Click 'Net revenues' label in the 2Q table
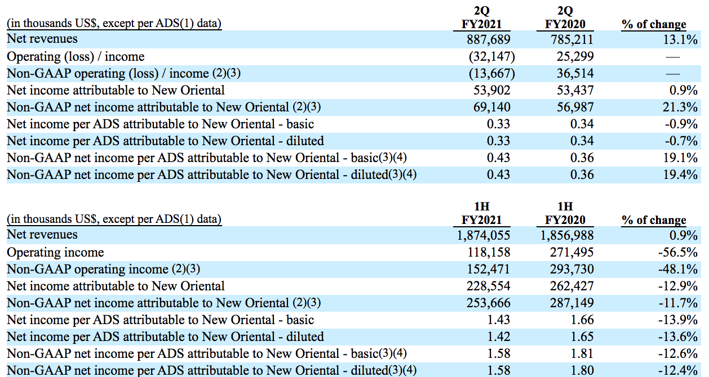Viewport: 709px width, 377px height. click(42, 39)
